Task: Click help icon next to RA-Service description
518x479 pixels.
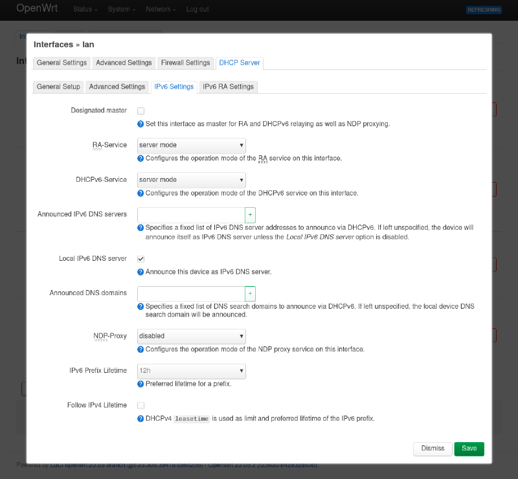Action: click(141, 158)
